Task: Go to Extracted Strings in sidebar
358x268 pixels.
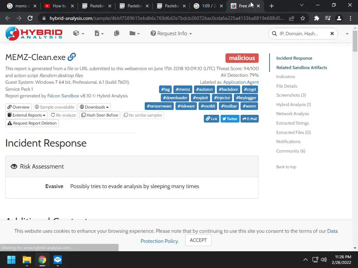Action: coord(293,123)
